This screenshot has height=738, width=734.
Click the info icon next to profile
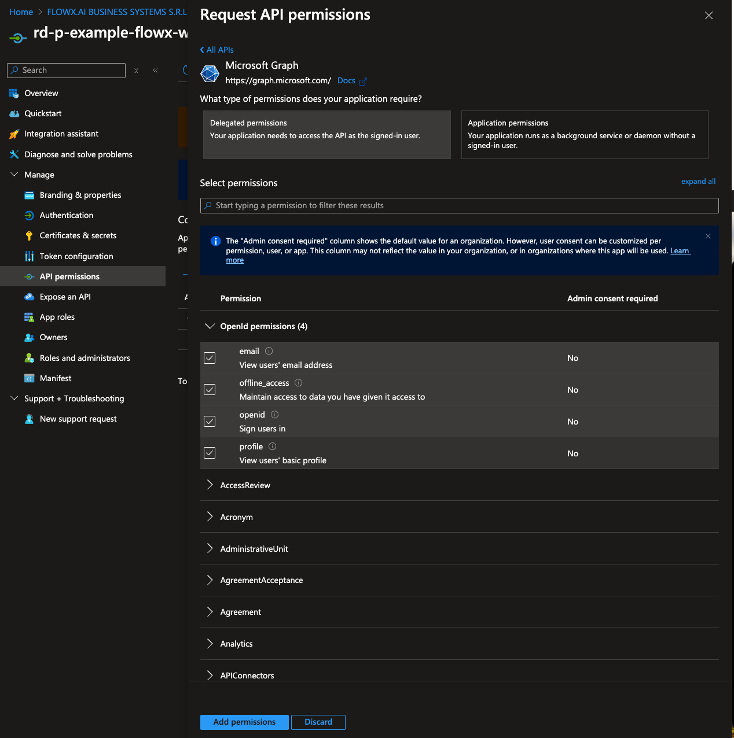(x=272, y=447)
